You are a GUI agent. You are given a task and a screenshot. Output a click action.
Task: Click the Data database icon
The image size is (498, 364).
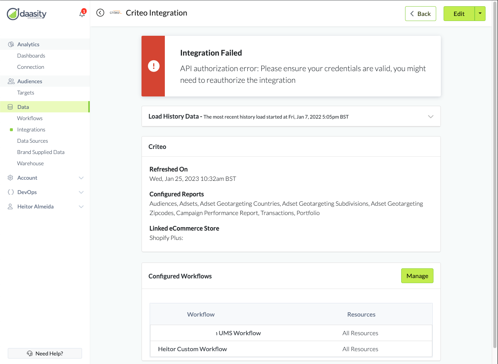tap(10, 107)
